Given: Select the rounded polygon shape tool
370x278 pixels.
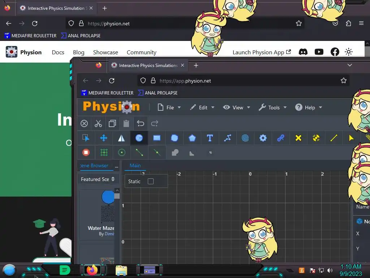Looking at the screenshot, I should [x=175, y=138].
